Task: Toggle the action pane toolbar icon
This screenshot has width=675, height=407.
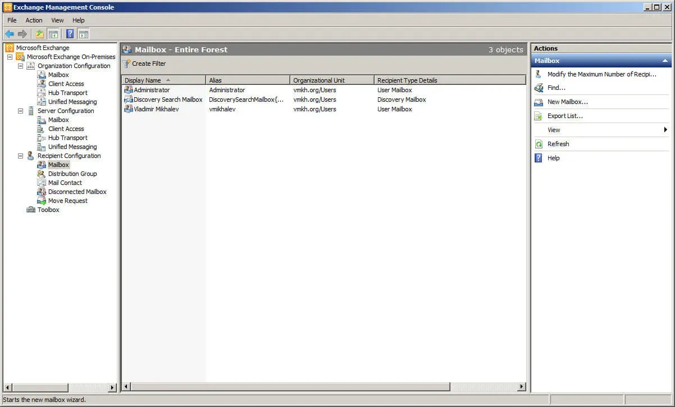Action: coord(84,34)
